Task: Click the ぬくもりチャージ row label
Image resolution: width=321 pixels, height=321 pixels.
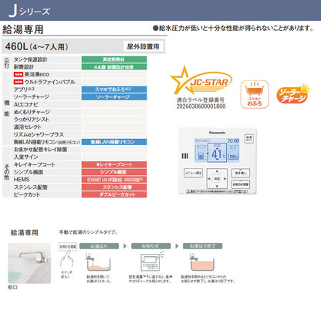Action: pyautogui.click(x=32, y=112)
